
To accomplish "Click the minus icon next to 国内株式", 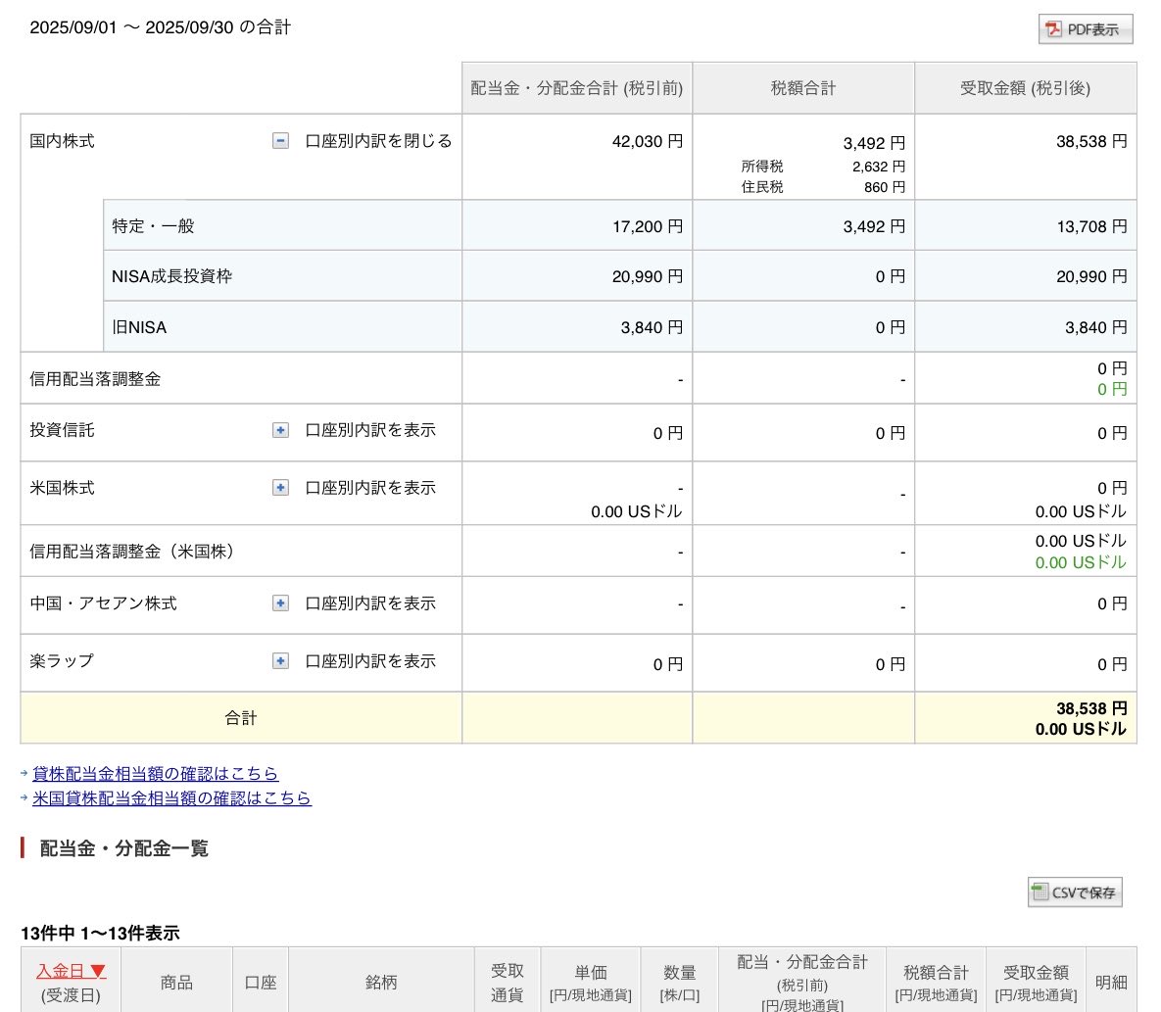I will click(279, 140).
